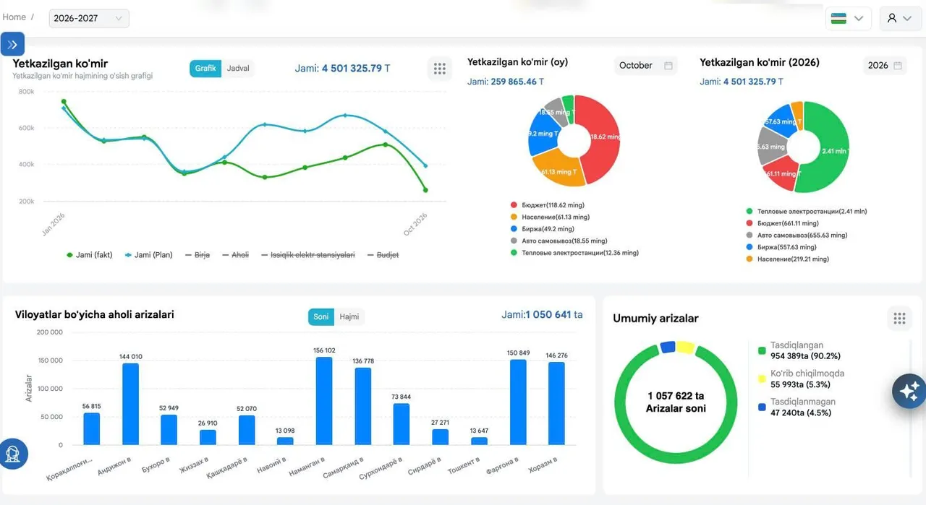Show the Budjet series in legend
This screenshot has width=926, height=505.
click(383, 255)
